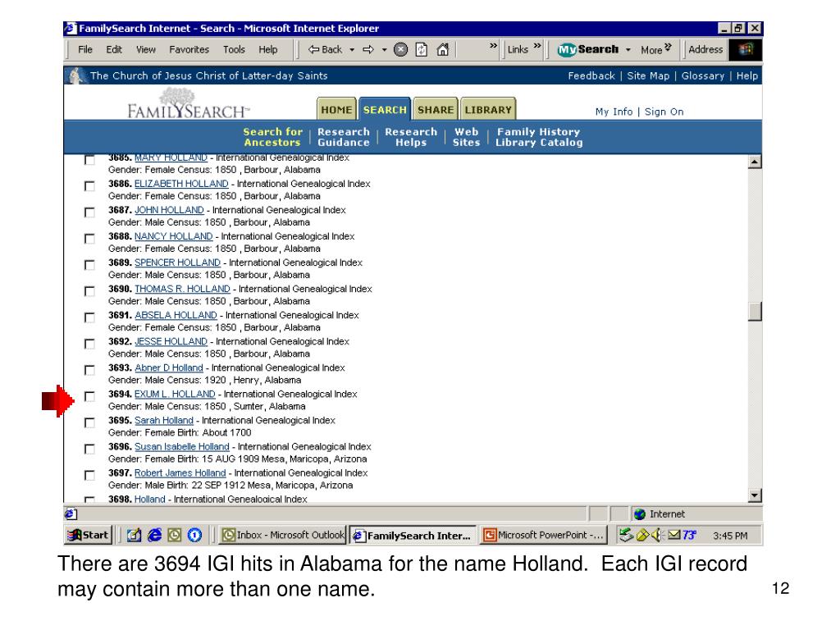
Task: Check the box for Sarah Holland
Action: (x=89, y=422)
